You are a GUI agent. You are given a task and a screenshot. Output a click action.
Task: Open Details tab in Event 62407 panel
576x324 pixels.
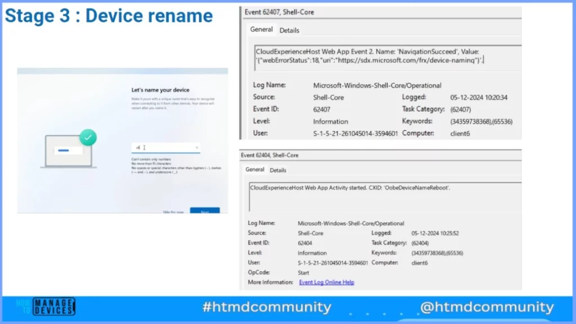tap(290, 30)
